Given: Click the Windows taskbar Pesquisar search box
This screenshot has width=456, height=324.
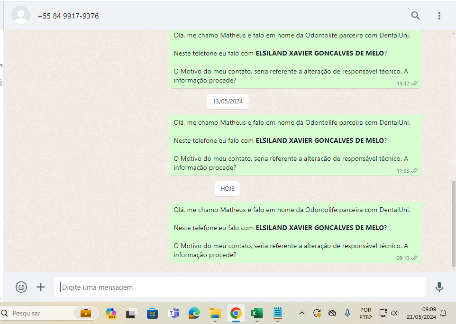Looking at the screenshot, I should click(x=49, y=313).
